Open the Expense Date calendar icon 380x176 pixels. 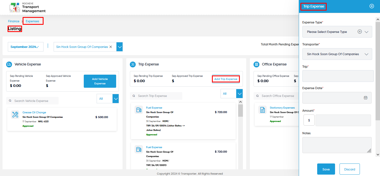365,98
